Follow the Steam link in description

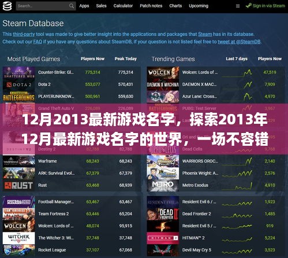tap(205, 34)
